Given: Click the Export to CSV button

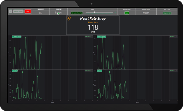Looking at the screenshot, I should tap(167, 13).
